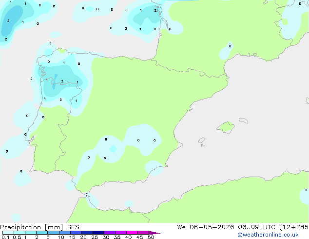The width and height of the screenshot is (309, 239).
Task: Click the '35' legend scale label
Action: [x=117, y=237]
